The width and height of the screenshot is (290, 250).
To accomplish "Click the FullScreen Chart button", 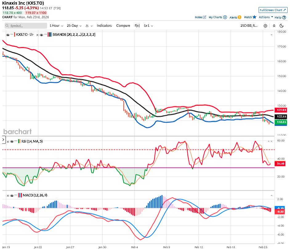I will click(x=273, y=10).
